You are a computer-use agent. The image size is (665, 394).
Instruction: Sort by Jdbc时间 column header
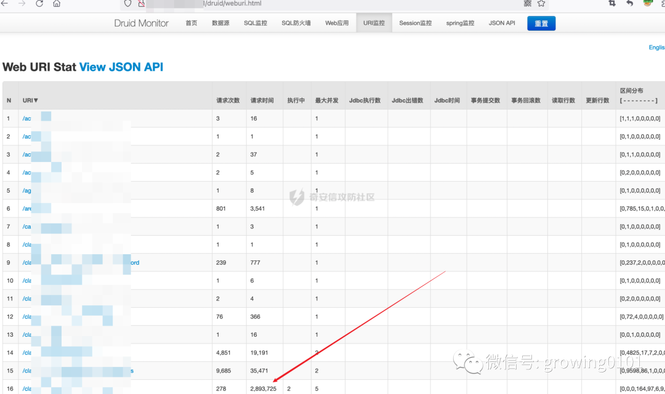(447, 100)
